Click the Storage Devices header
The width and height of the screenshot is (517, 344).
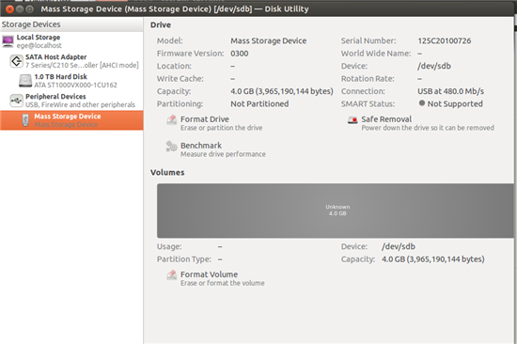[x=71, y=24]
